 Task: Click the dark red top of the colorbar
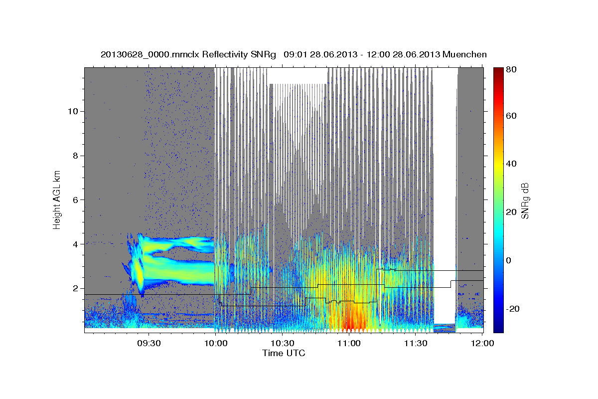(498, 71)
